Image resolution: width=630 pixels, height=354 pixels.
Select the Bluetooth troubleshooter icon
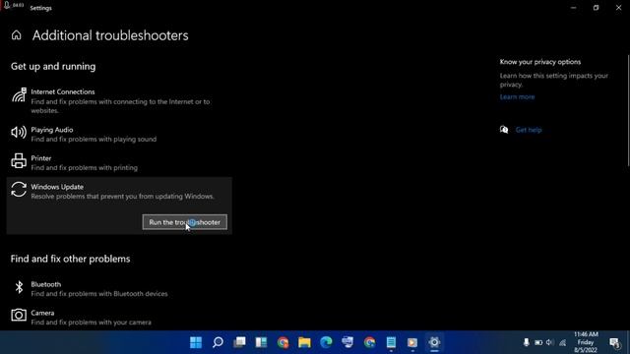(x=19, y=287)
